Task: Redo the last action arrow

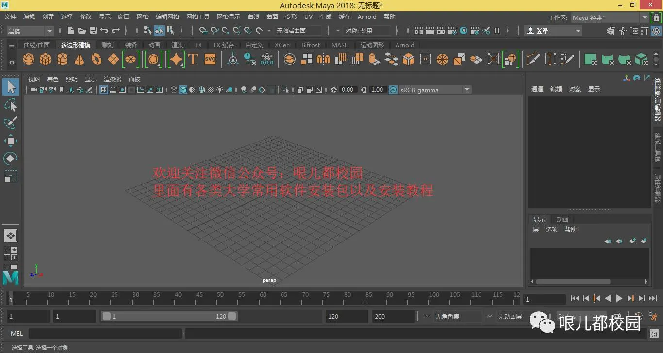Action: (x=116, y=31)
